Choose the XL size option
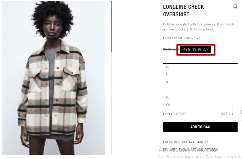This screenshot has height=159, width=242. [x=200, y=97]
